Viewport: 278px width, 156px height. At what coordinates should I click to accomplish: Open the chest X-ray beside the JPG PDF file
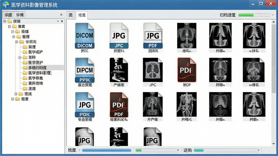187,35
